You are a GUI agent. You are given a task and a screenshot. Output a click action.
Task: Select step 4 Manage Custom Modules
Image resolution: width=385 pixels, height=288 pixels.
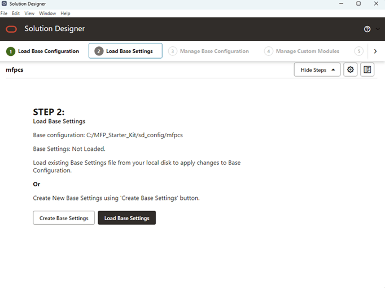click(301, 51)
